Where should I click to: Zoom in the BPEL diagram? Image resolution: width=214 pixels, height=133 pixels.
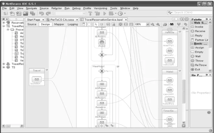point(158,24)
